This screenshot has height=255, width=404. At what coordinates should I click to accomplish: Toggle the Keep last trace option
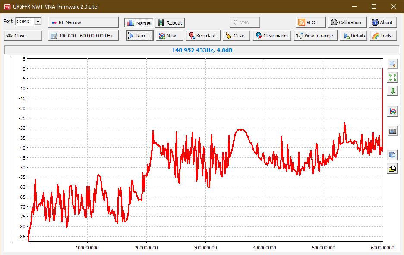point(203,36)
